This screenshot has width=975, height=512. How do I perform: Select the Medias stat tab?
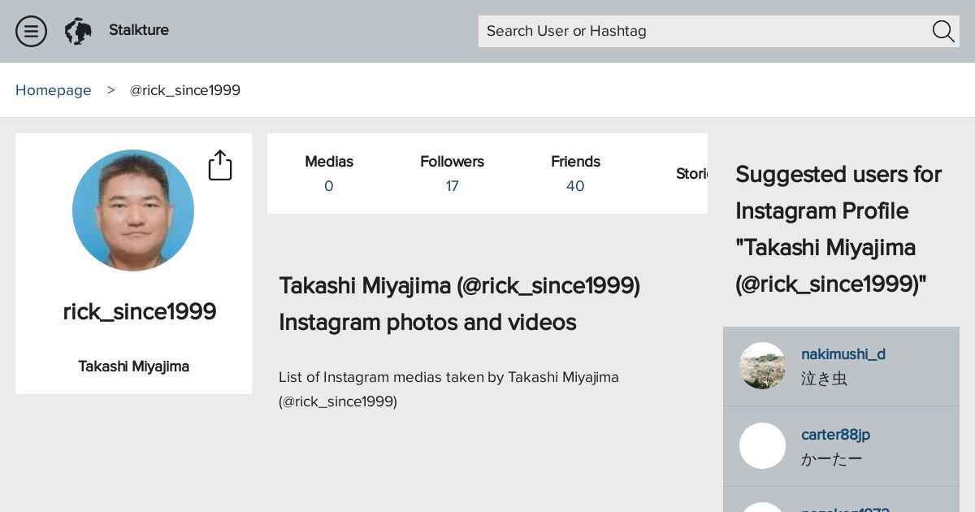pyautogui.click(x=329, y=173)
